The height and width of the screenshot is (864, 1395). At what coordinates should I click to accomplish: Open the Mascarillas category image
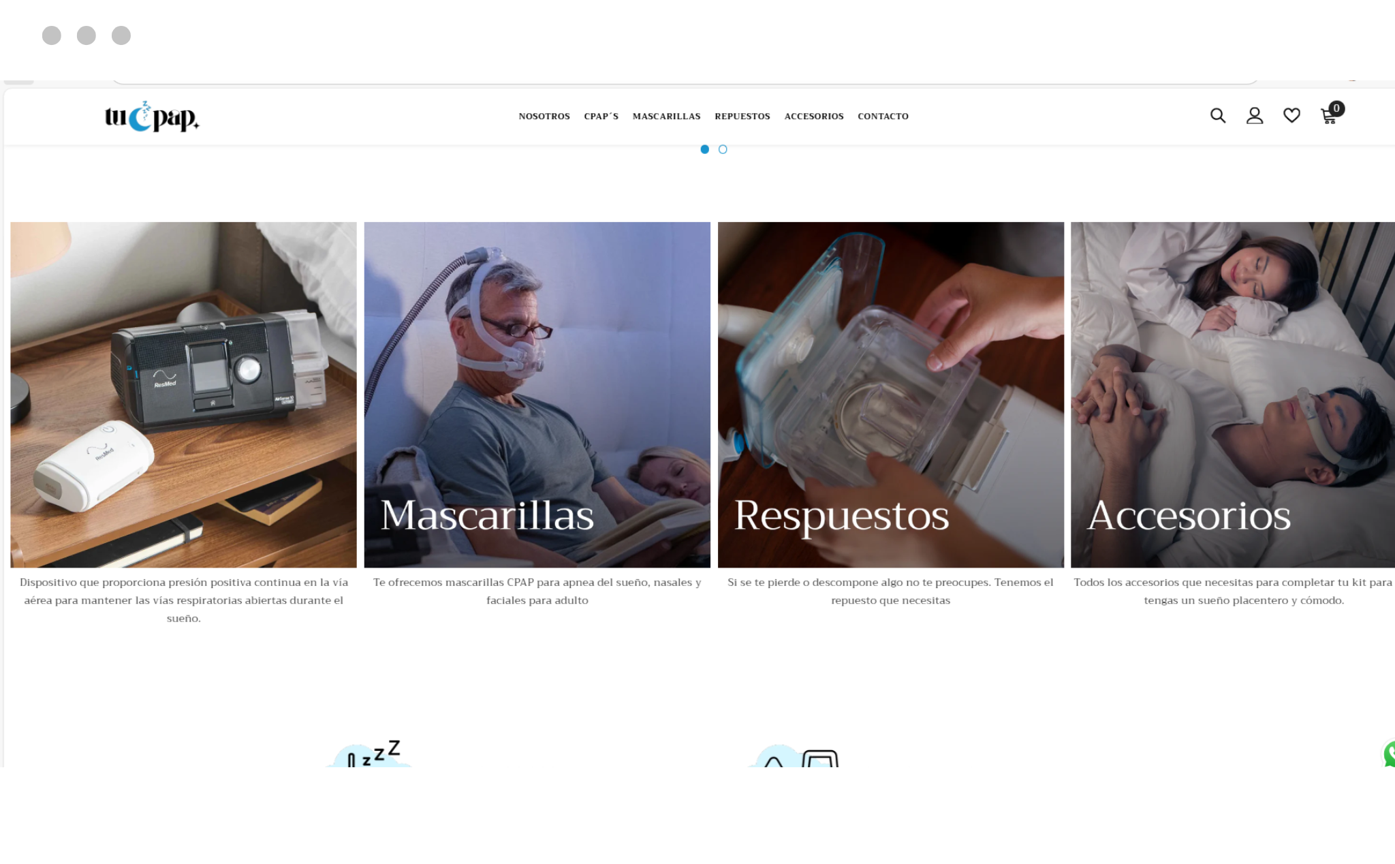coord(537,395)
